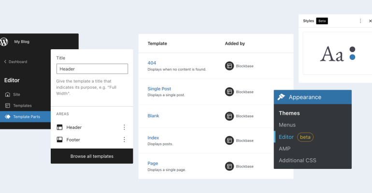Click the Title input field

[92, 69]
